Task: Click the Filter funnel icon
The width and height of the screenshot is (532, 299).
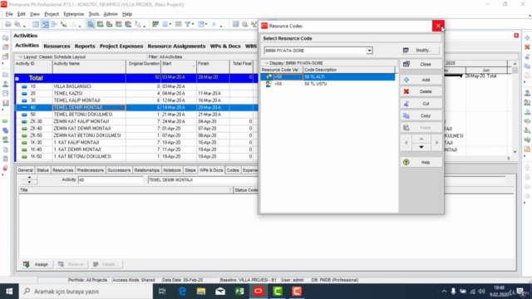Action: (x=187, y=24)
